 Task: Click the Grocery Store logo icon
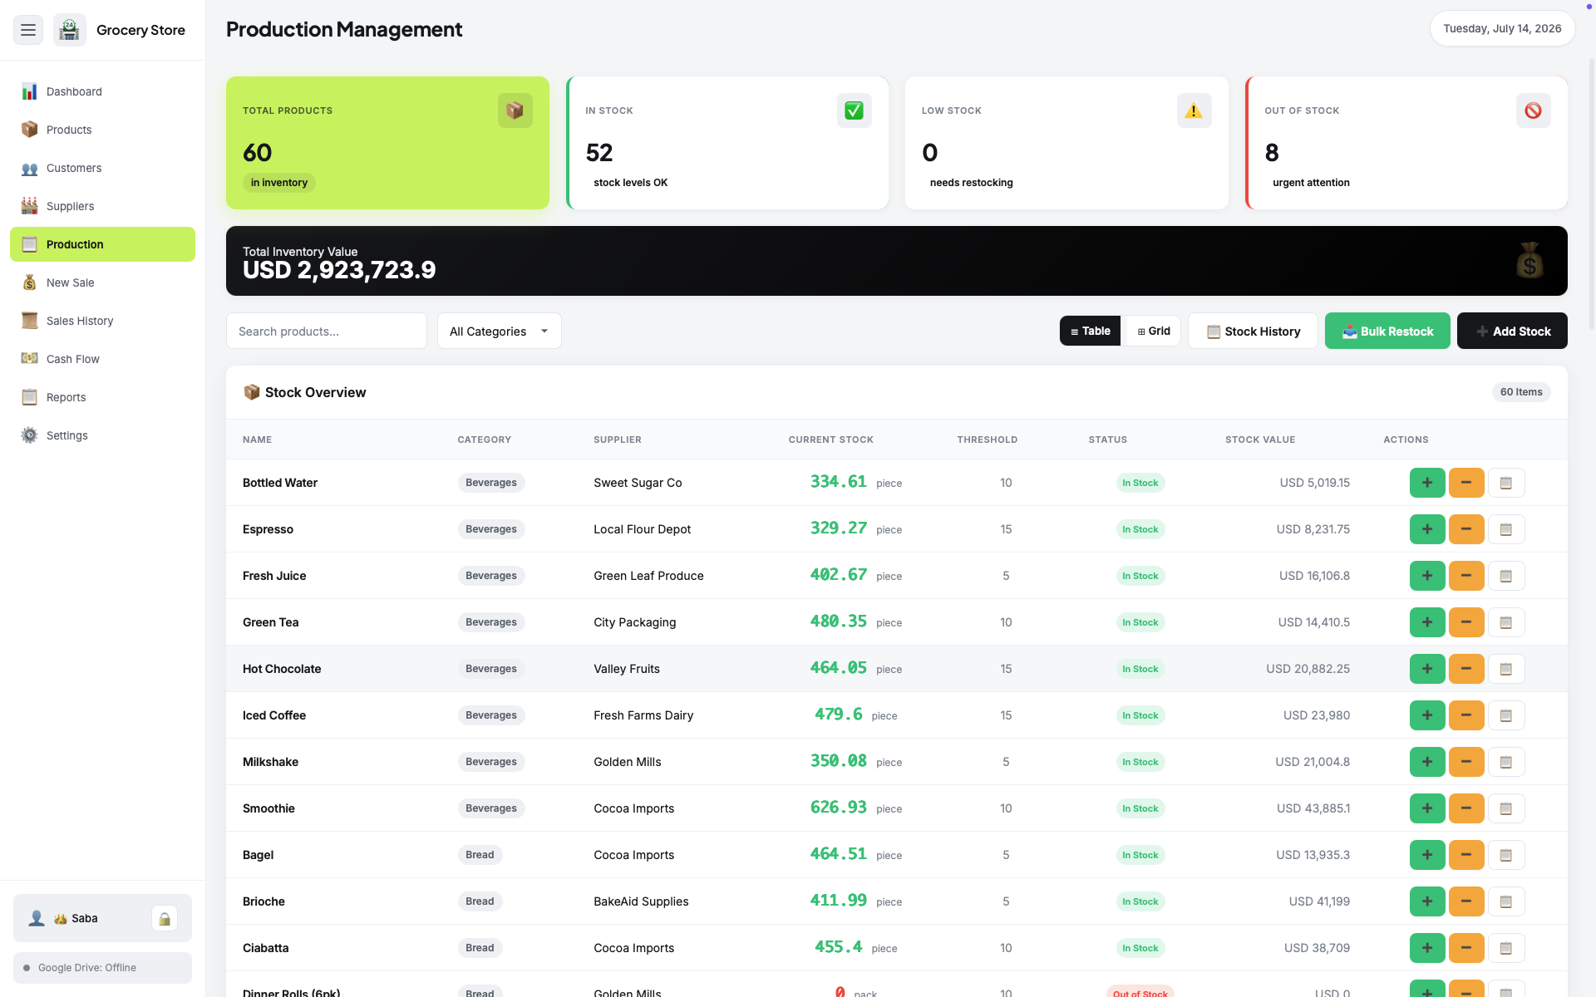click(70, 30)
